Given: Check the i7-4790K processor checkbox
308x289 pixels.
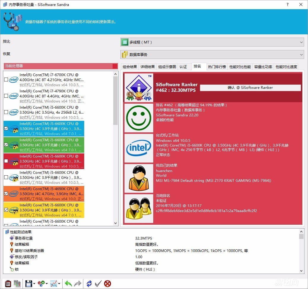Looking at the screenshot, I should pyautogui.click(x=6, y=96).
